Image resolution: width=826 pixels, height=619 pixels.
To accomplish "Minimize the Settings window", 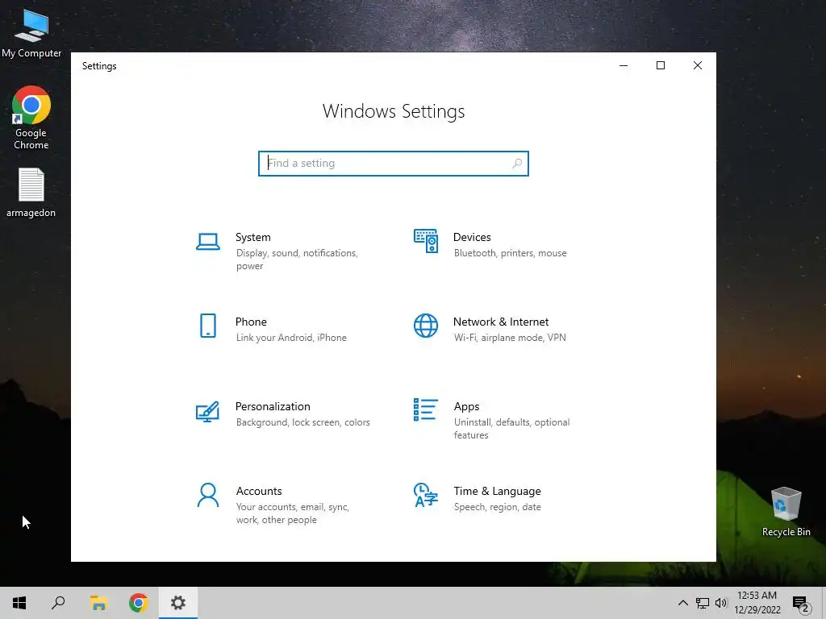I will tap(624, 66).
